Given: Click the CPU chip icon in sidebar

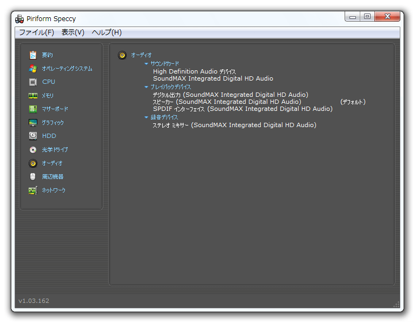Looking at the screenshot, I should pyautogui.click(x=33, y=82).
